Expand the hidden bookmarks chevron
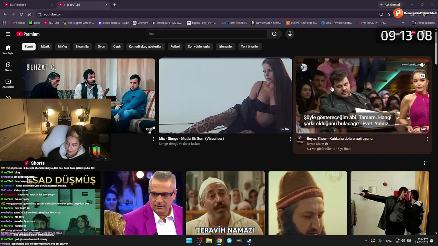The width and height of the screenshot is (438, 246). point(403,23)
